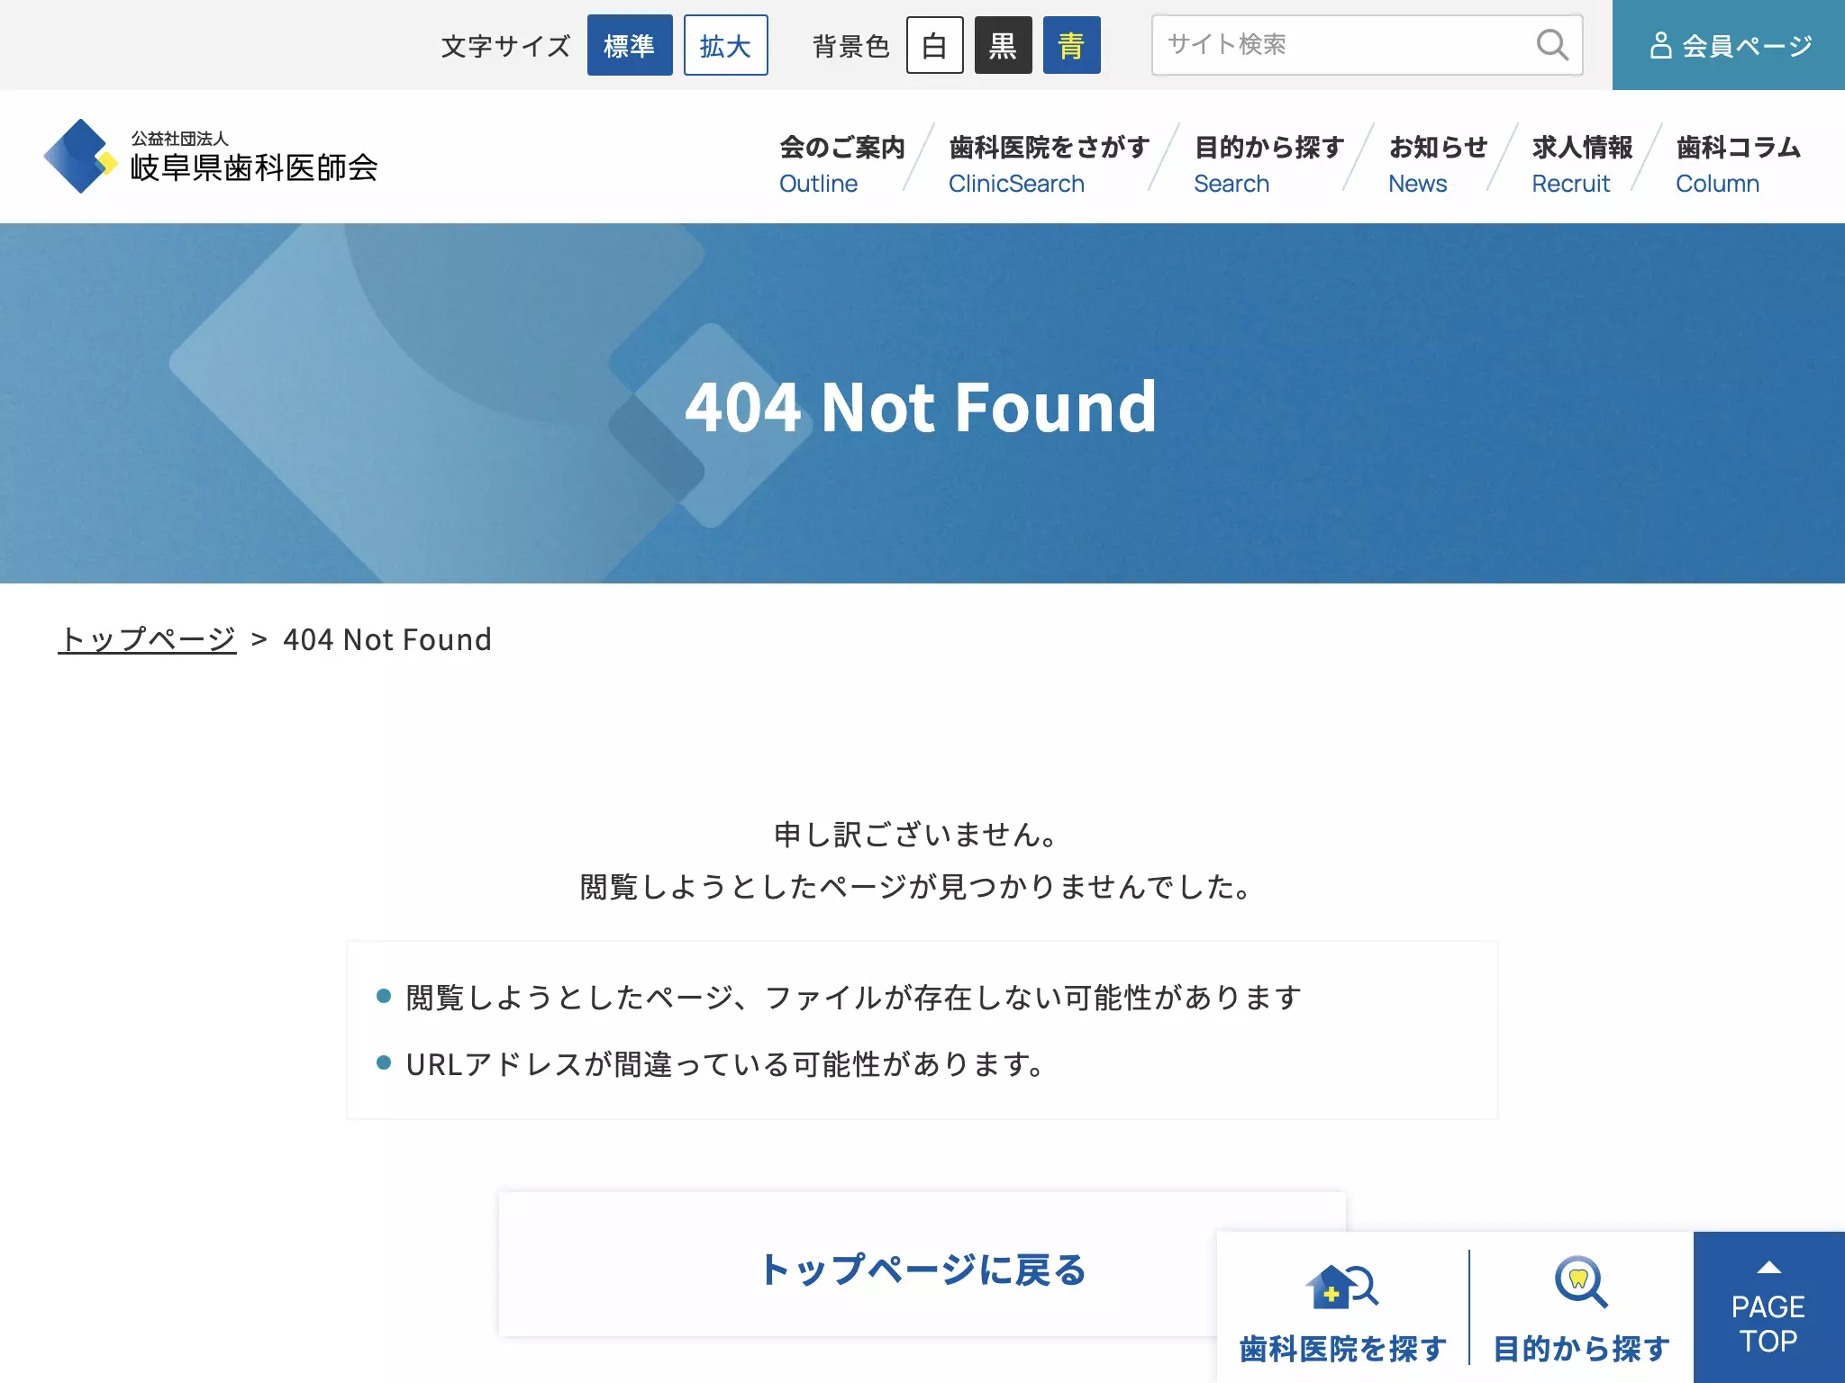This screenshot has height=1383, width=1845.
Task: Click the 404 Not Found breadcrumb text
Action: tap(387, 639)
